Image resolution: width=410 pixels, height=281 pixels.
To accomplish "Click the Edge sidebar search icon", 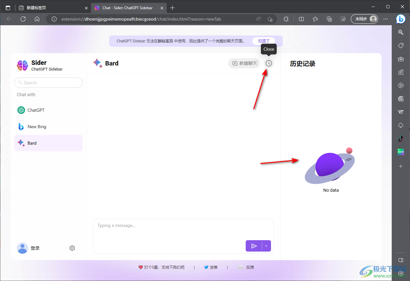I will pos(401,32).
